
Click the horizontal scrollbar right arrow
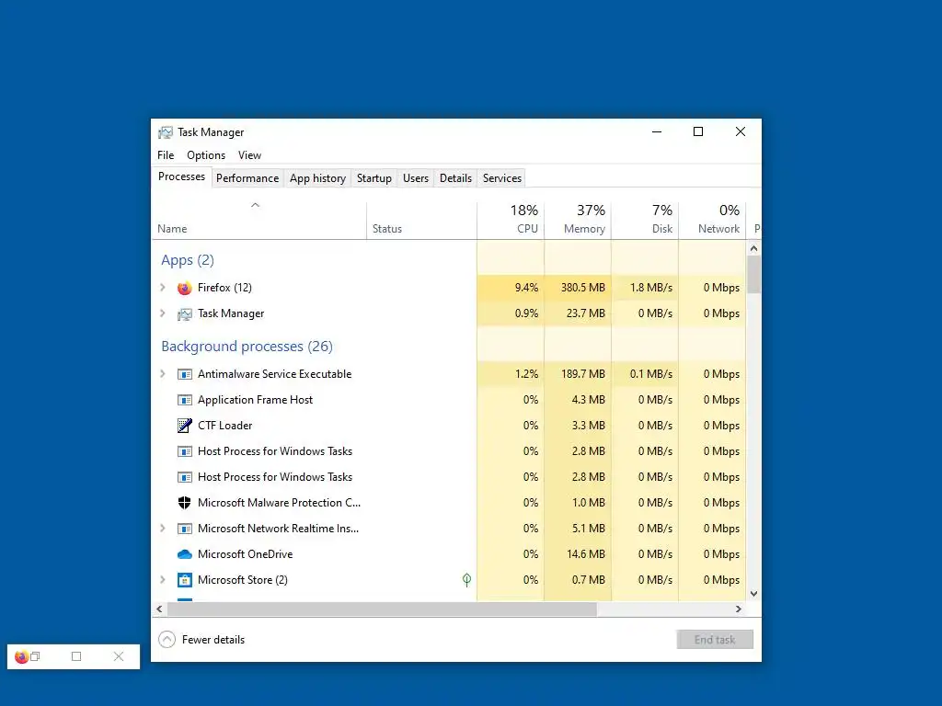pyautogui.click(x=739, y=609)
